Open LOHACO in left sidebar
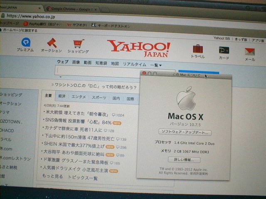 tap(7, 131)
